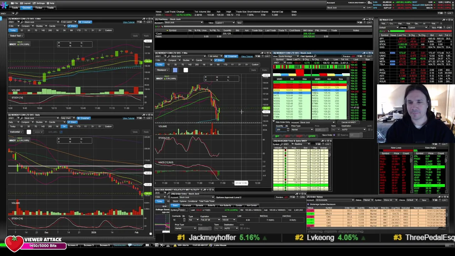
Task: Toggle Crosshair in the 5 Min chart
Action: (x=85, y=22)
